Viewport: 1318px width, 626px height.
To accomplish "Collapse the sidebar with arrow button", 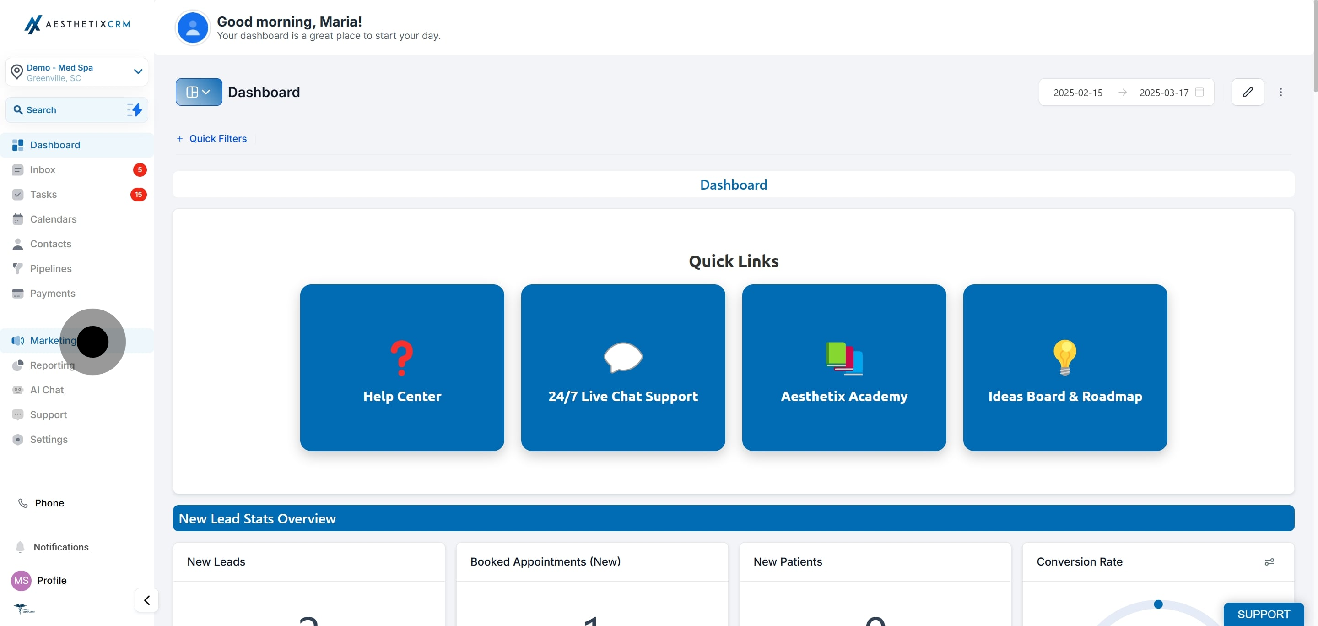I will pyautogui.click(x=146, y=600).
